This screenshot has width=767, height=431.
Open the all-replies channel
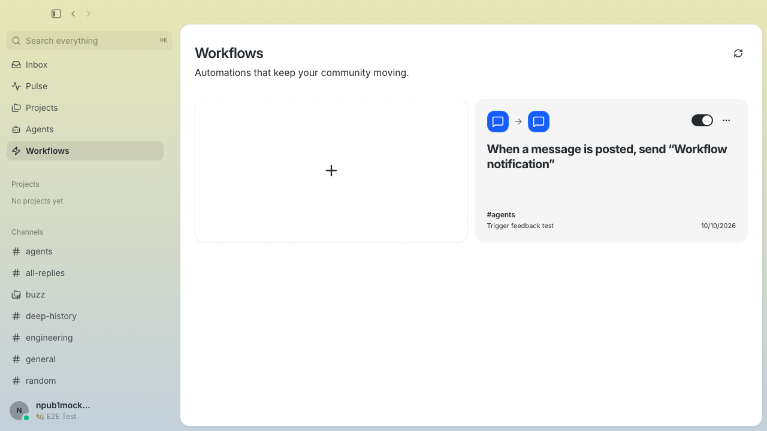85,273
